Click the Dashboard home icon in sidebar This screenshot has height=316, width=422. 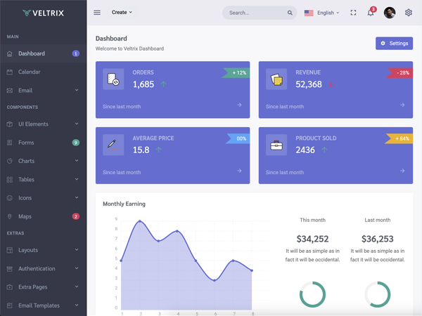click(x=10, y=54)
